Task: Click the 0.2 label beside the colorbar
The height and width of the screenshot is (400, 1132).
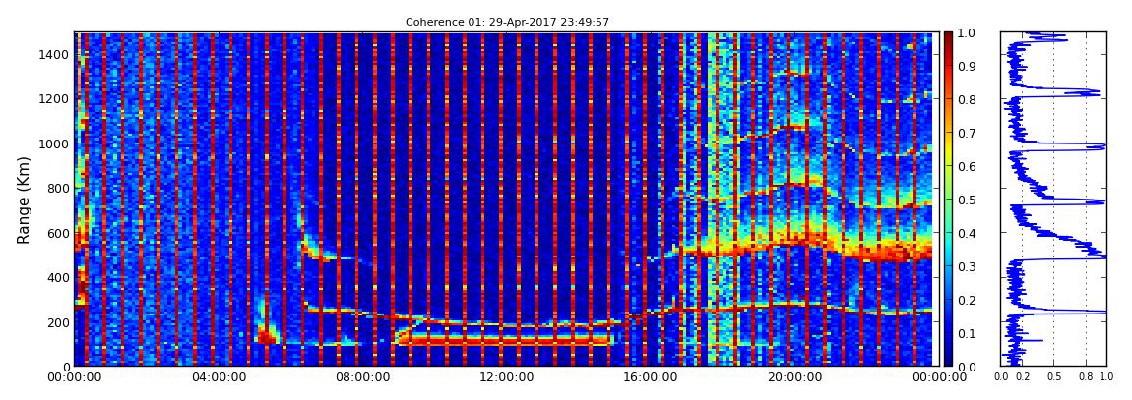Action: [x=966, y=300]
